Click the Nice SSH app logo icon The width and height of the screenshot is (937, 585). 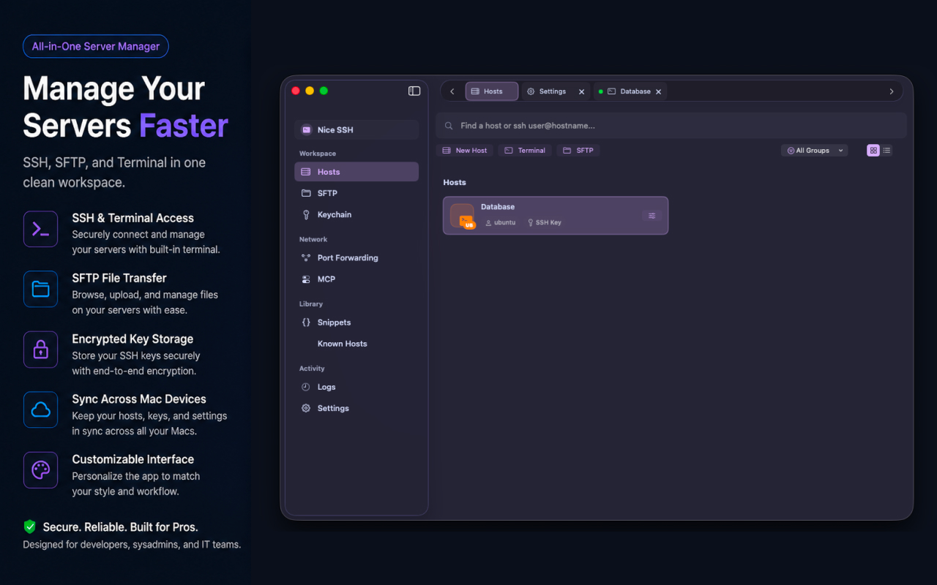click(x=307, y=129)
